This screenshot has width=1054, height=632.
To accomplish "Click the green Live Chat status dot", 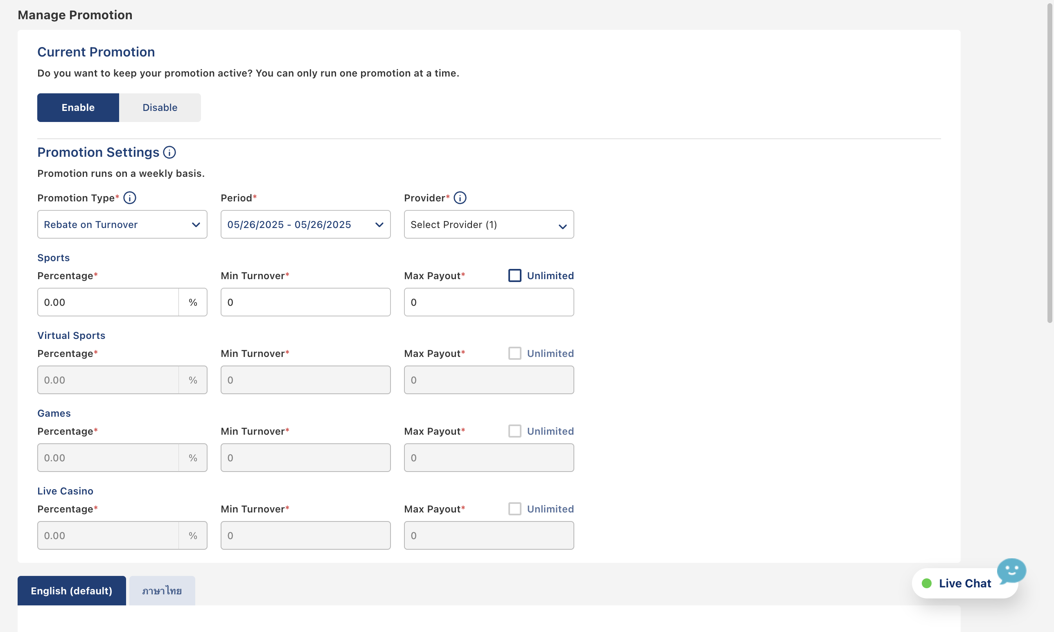I will pyautogui.click(x=926, y=583).
